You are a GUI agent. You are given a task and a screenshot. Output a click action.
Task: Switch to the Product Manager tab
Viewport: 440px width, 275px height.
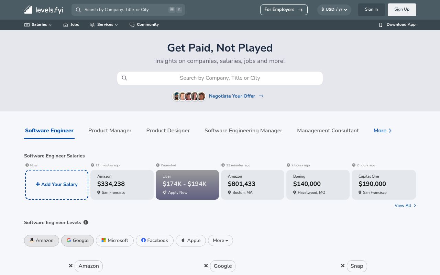[x=110, y=131]
